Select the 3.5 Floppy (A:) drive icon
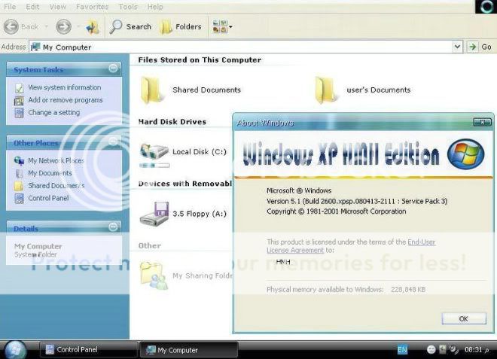The image size is (497, 359). (x=154, y=214)
